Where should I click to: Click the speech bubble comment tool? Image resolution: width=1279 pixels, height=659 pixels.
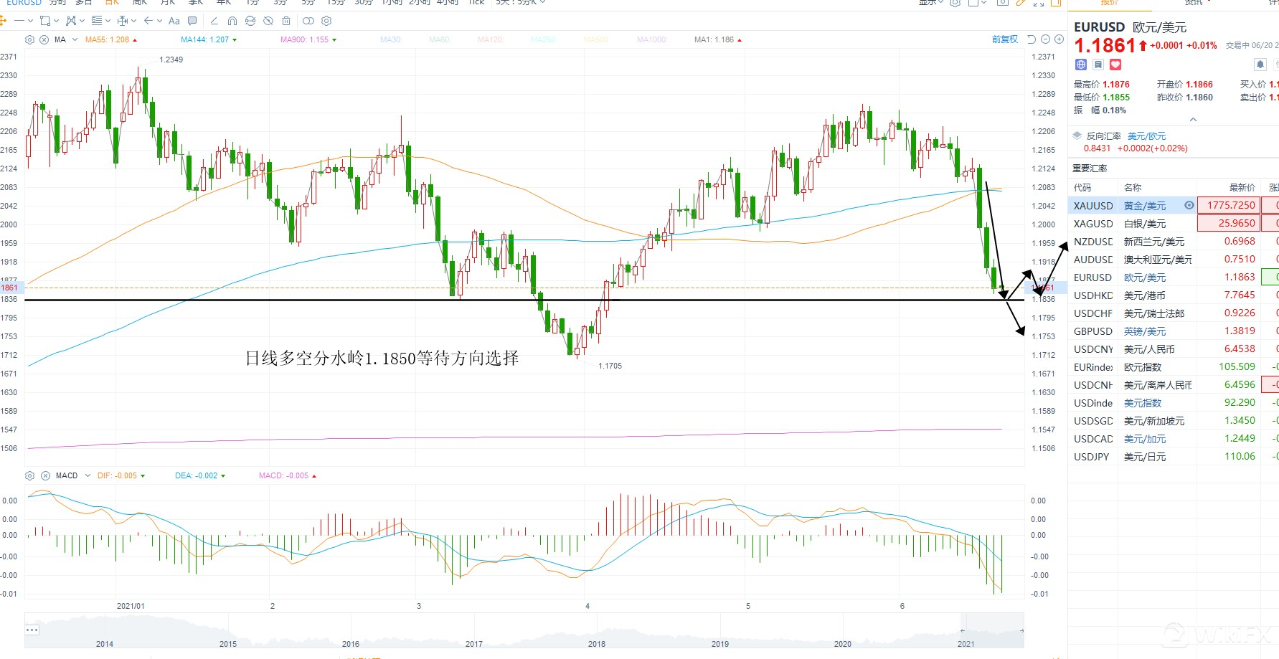click(x=192, y=21)
